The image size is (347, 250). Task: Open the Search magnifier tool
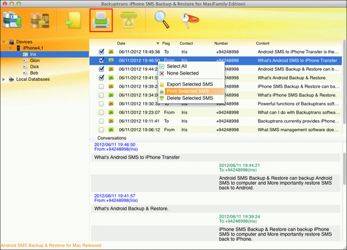coord(162,20)
